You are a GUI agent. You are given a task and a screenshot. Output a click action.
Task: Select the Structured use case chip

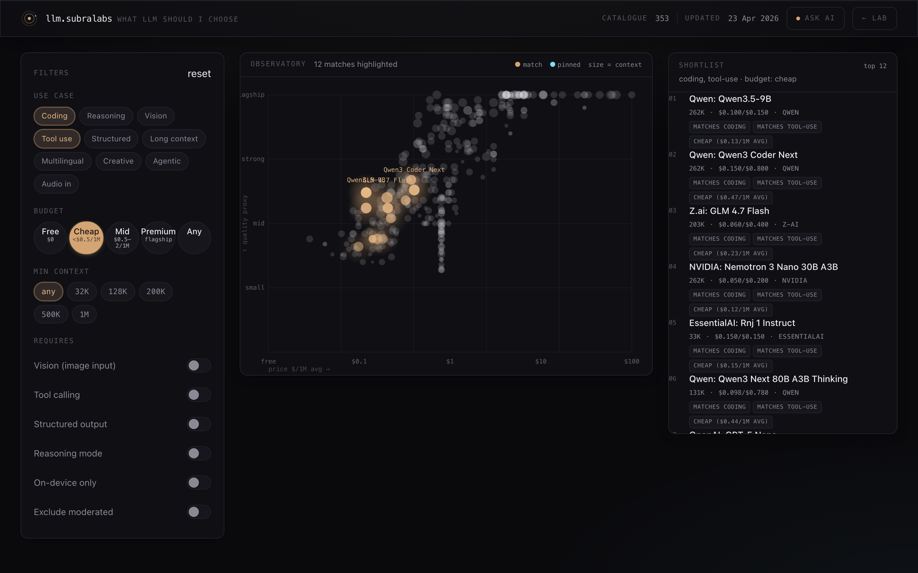(x=111, y=139)
